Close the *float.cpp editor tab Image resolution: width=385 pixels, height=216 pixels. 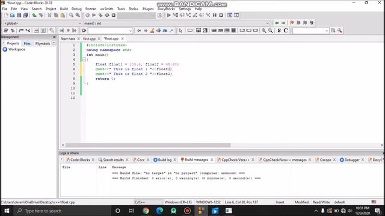coord(122,38)
